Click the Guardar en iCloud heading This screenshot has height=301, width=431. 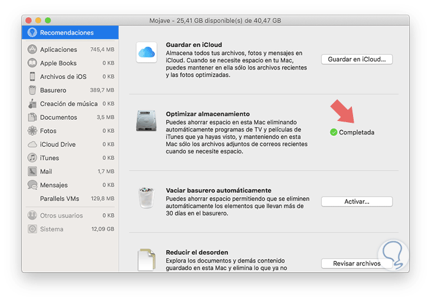[x=194, y=45]
